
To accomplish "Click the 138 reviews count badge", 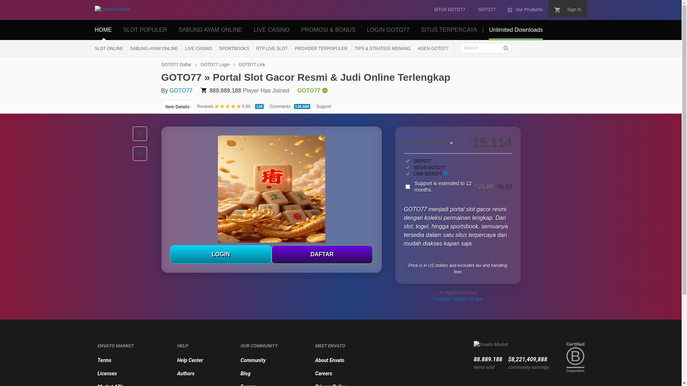I will tap(259, 107).
